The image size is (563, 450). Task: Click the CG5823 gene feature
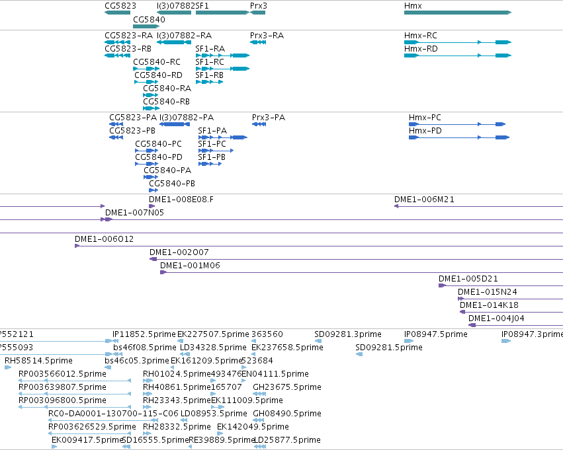point(117,13)
